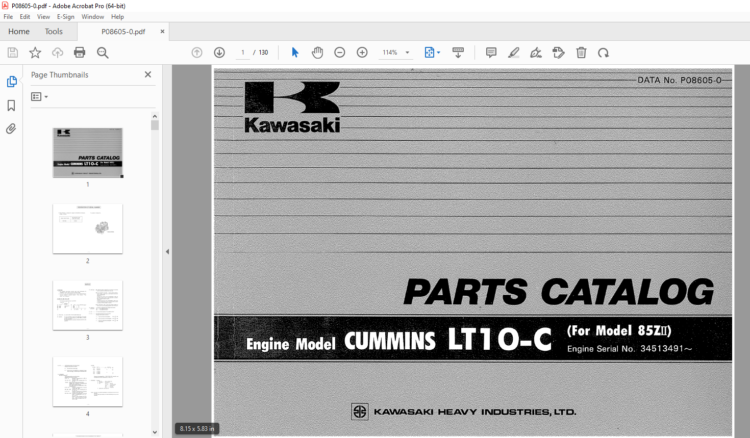Click the Edit stamp tool icon
Image resolution: width=750 pixels, height=438 pixels.
pos(559,53)
